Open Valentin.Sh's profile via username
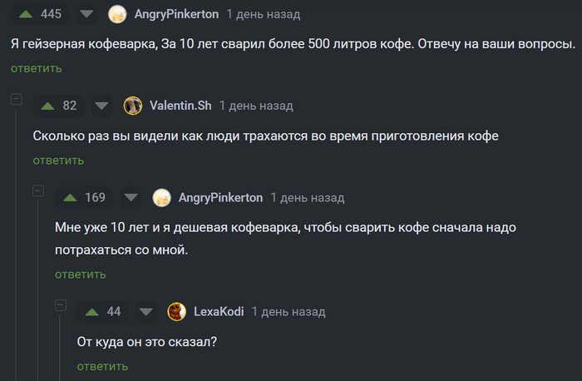Image resolution: width=582 pixels, height=381 pixels. coord(180,106)
